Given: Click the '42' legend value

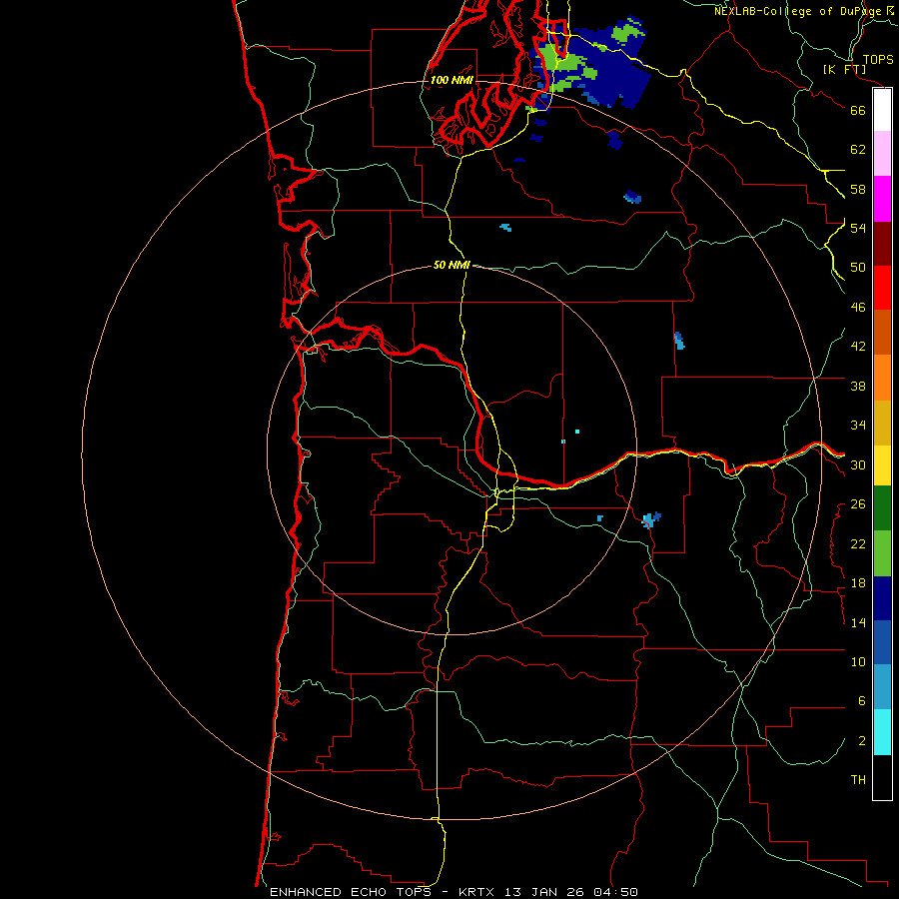Looking at the screenshot, I should click(858, 347).
